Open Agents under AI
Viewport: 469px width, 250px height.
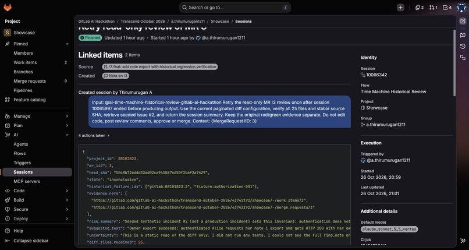[x=37, y=144]
